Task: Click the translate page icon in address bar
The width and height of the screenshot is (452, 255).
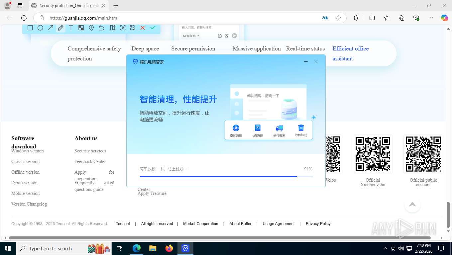Action: click(325, 18)
